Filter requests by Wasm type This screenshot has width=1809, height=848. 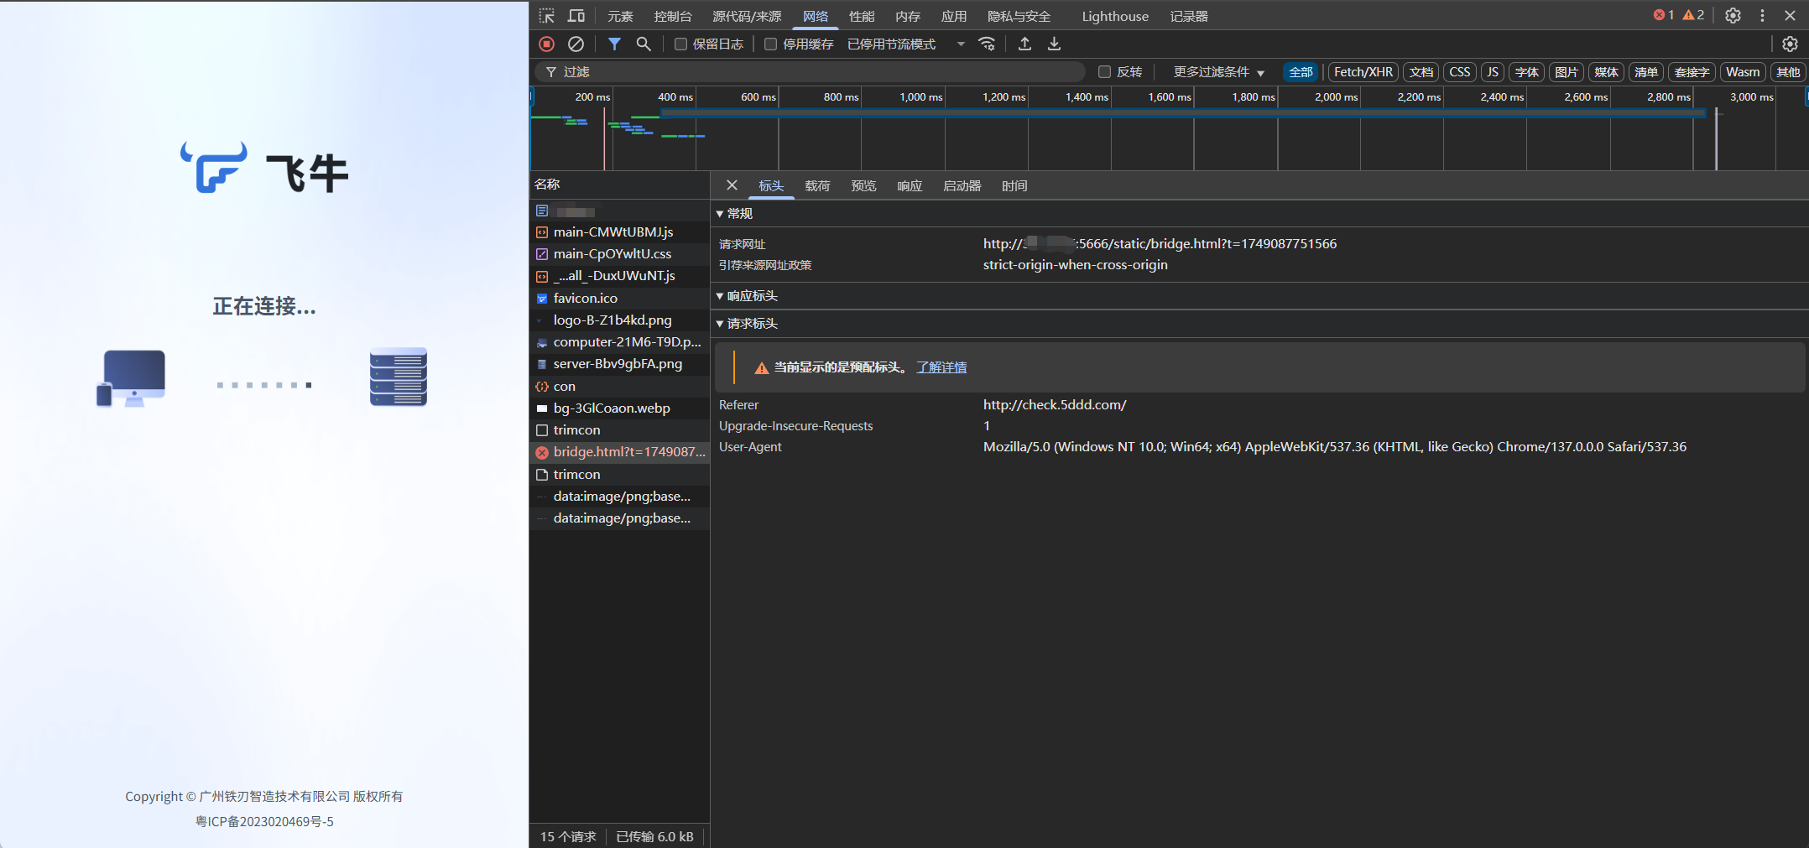click(x=1743, y=72)
